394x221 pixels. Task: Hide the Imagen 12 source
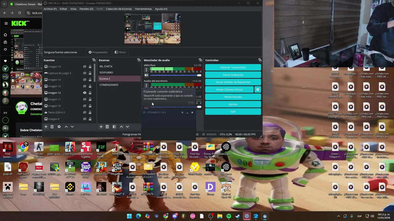coord(85,93)
